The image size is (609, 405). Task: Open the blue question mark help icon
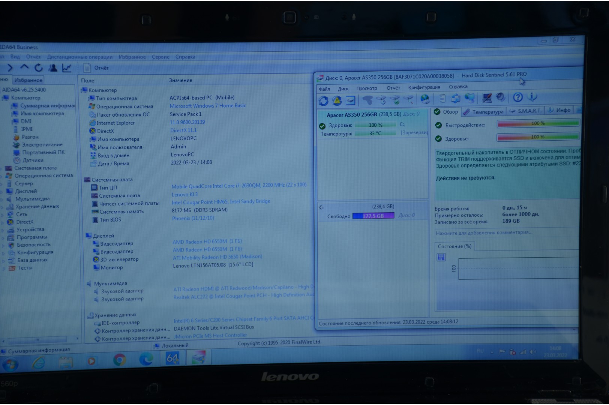pyautogui.click(x=518, y=97)
